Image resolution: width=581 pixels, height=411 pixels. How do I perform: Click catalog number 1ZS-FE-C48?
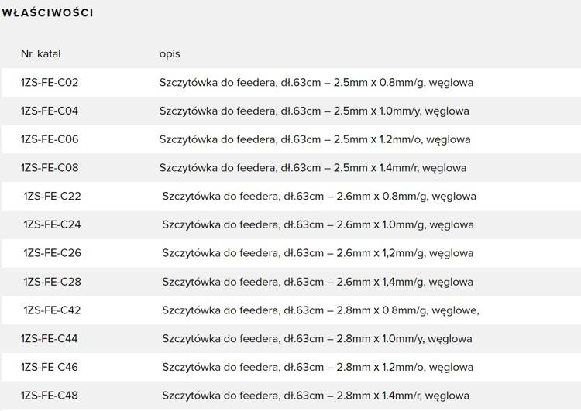[x=50, y=396]
